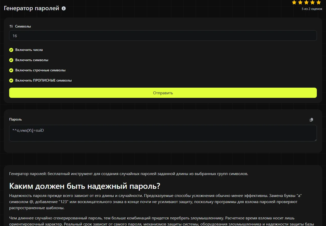Click the paragraph starting "Генератор паролей: бесплатный инструмент"
Screen dimensions: 326x226
(129, 174)
